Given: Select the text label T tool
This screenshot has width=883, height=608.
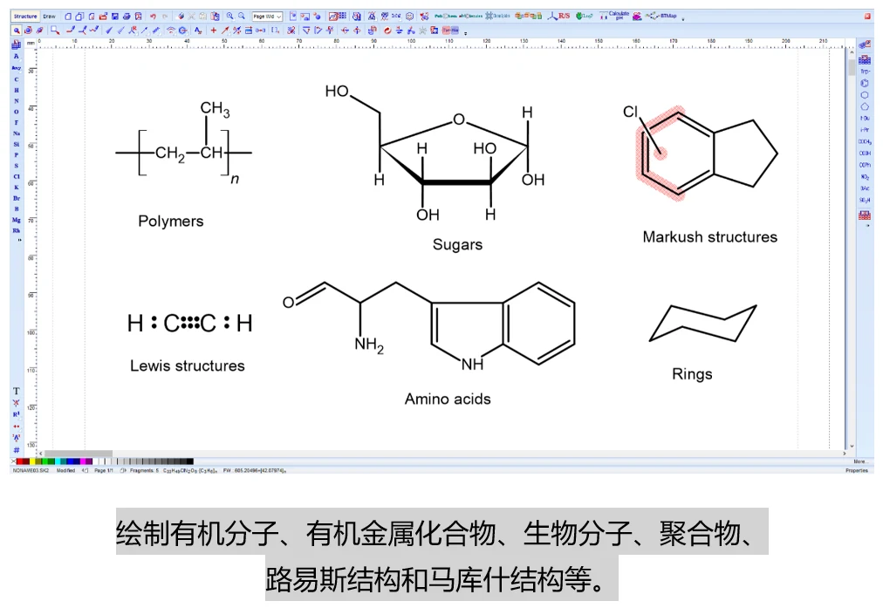Looking at the screenshot, I should point(17,391).
